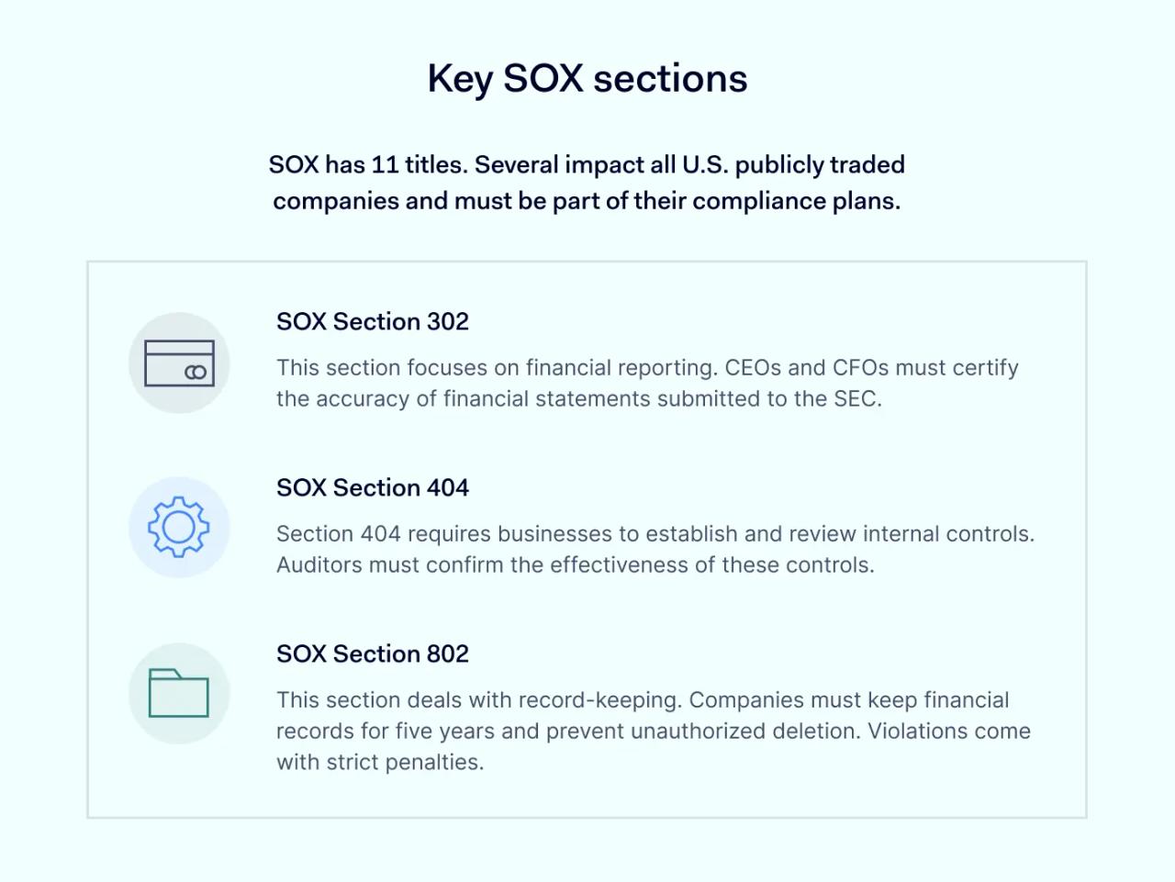Screen dimensions: 1175x882
Task: Select the "SOX Section 302" heading
Action: (x=372, y=321)
